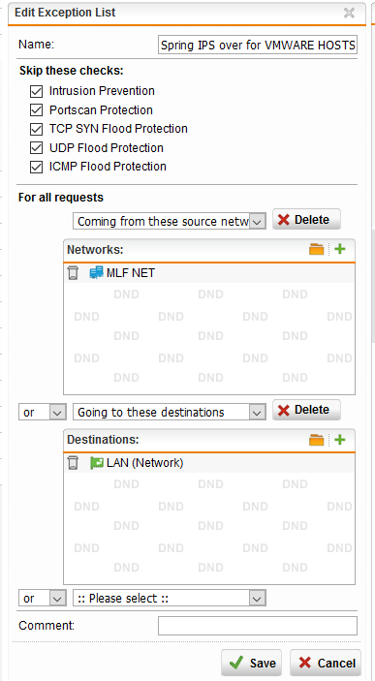Save the exception list
Image resolution: width=375 pixels, height=681 pixels.
[251, 663]
